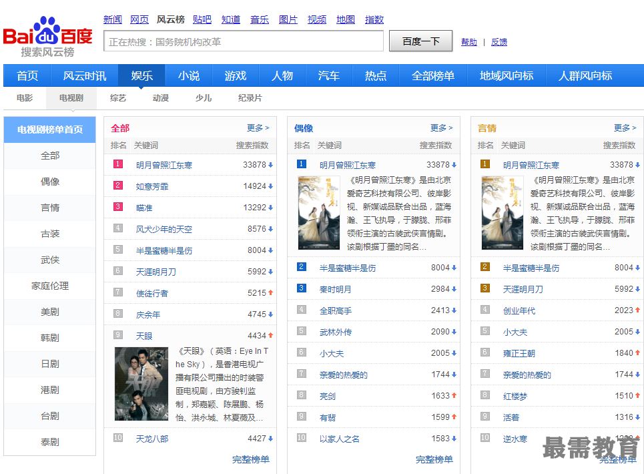Open 完整榜单 under 偶像 list
This screenshot has height=474, width=644.
pyautogui.click(x=434, y=459)
